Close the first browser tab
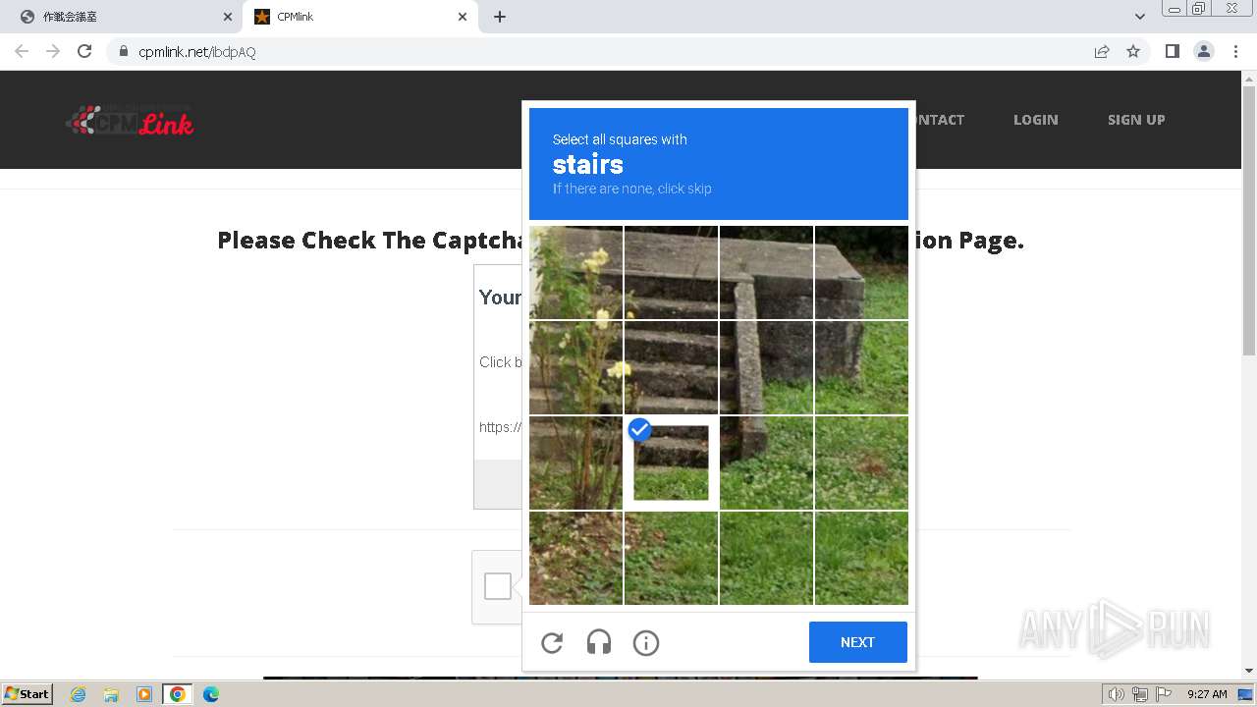The image size is (1257, 707). point(228,17)
